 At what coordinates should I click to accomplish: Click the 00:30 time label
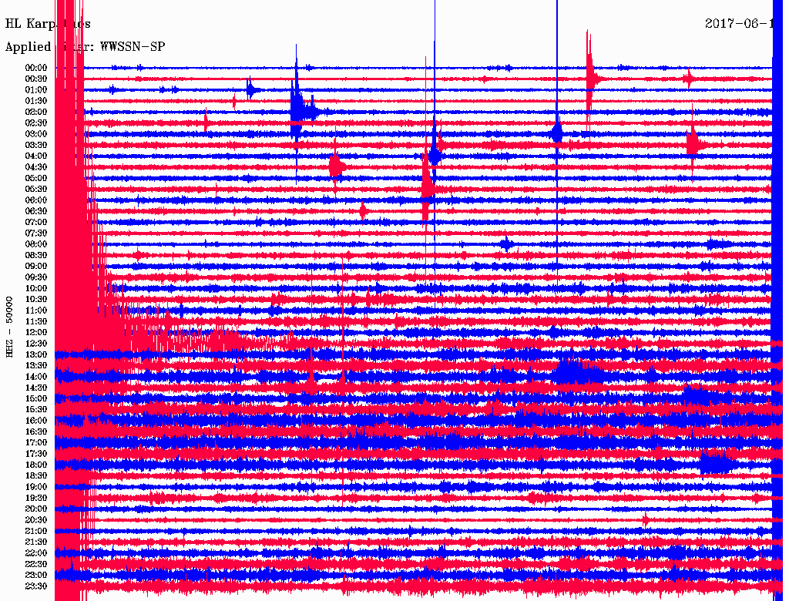pos(36,79)
